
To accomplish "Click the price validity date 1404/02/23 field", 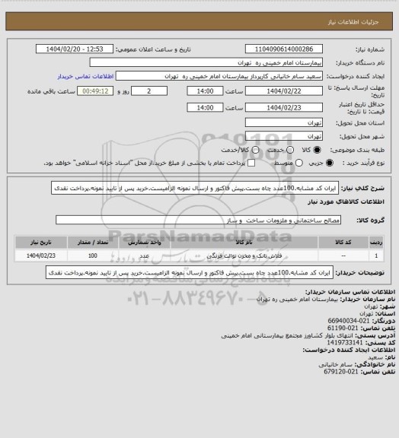I will coord(284,107).
